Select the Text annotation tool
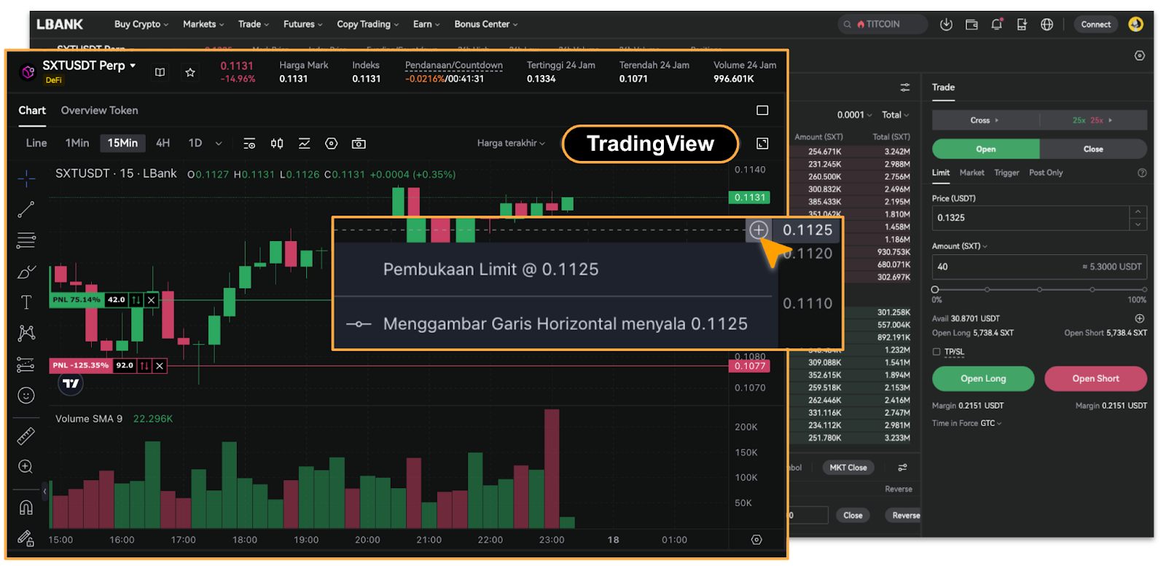 pos(26,302)
